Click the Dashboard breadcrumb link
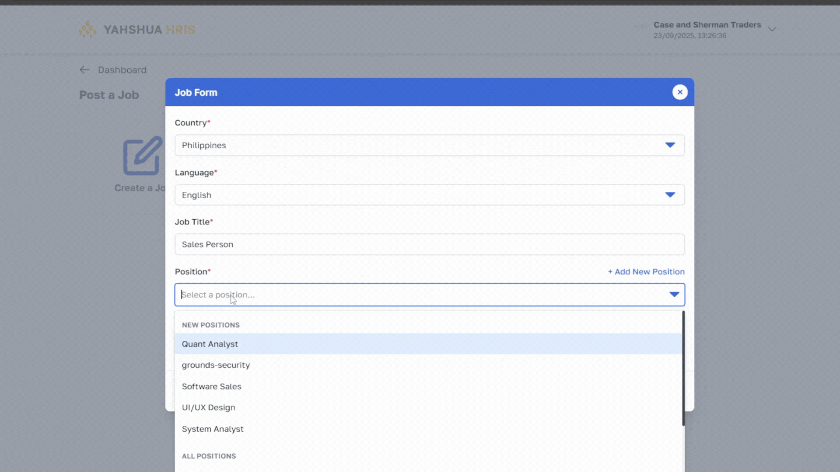Image resolution: width=840 pixels, height=472 pixels. [122, 70]
